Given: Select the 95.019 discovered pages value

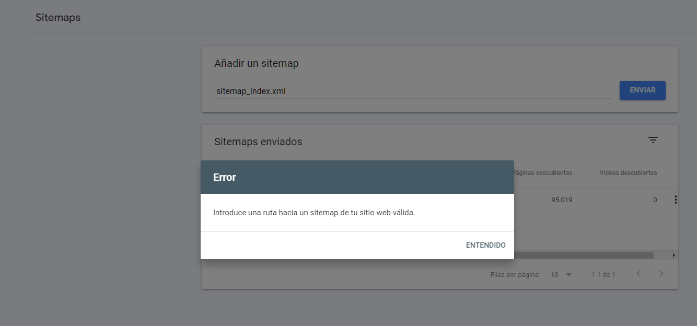Looking at the screenshot, I should point(562,200).
